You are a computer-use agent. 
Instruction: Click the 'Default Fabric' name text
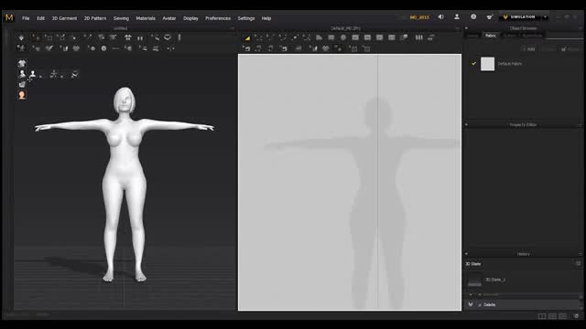[x=510, y=64]
